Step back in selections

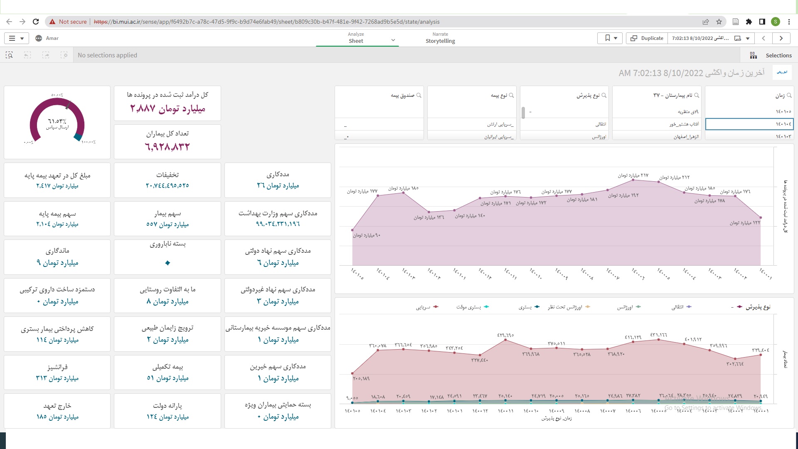27,55
